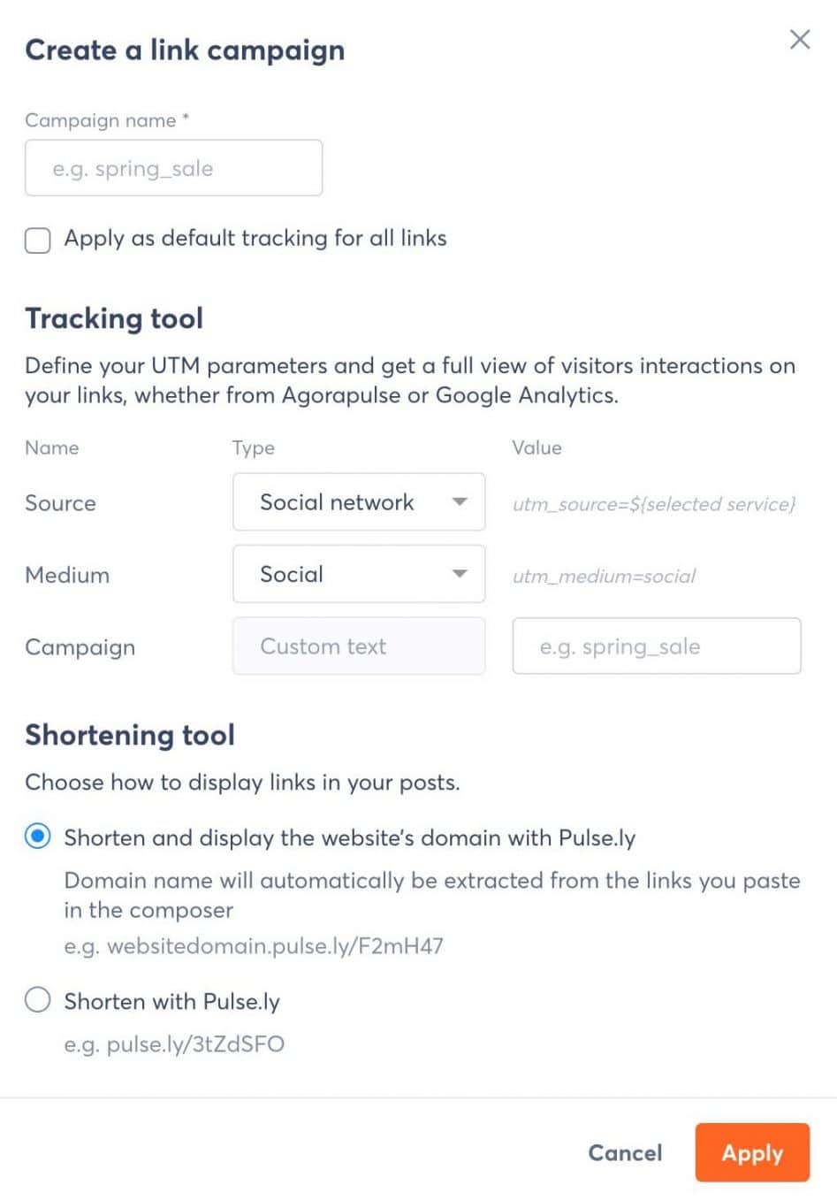Click the Medium dropdown chevron arrow

pyautogui.click(x=460, y=574)
